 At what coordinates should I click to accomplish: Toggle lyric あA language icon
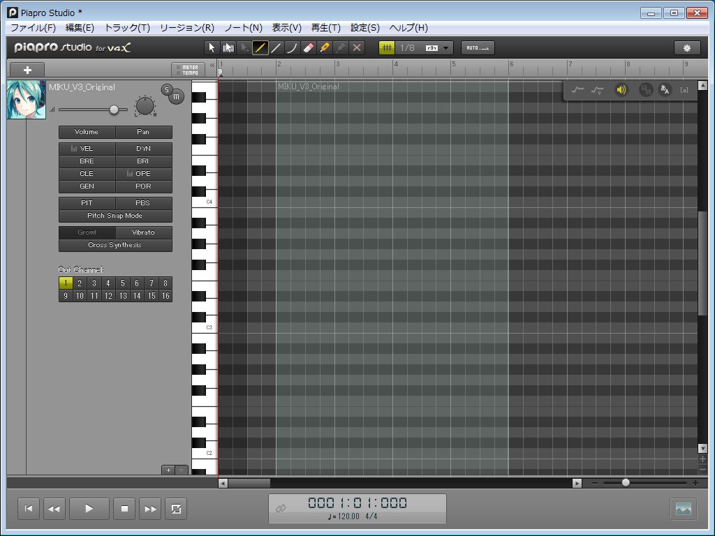pos(665,90)
